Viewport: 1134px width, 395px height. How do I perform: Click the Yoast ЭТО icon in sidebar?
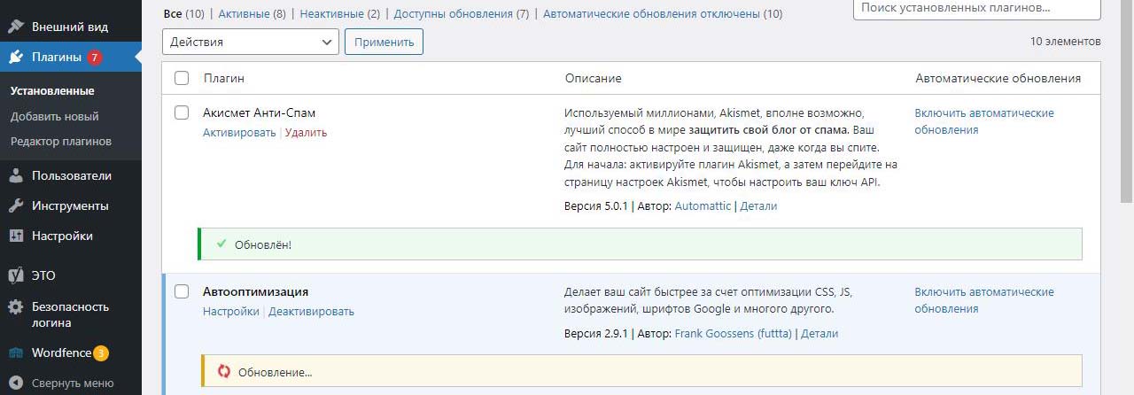[16, 275]
